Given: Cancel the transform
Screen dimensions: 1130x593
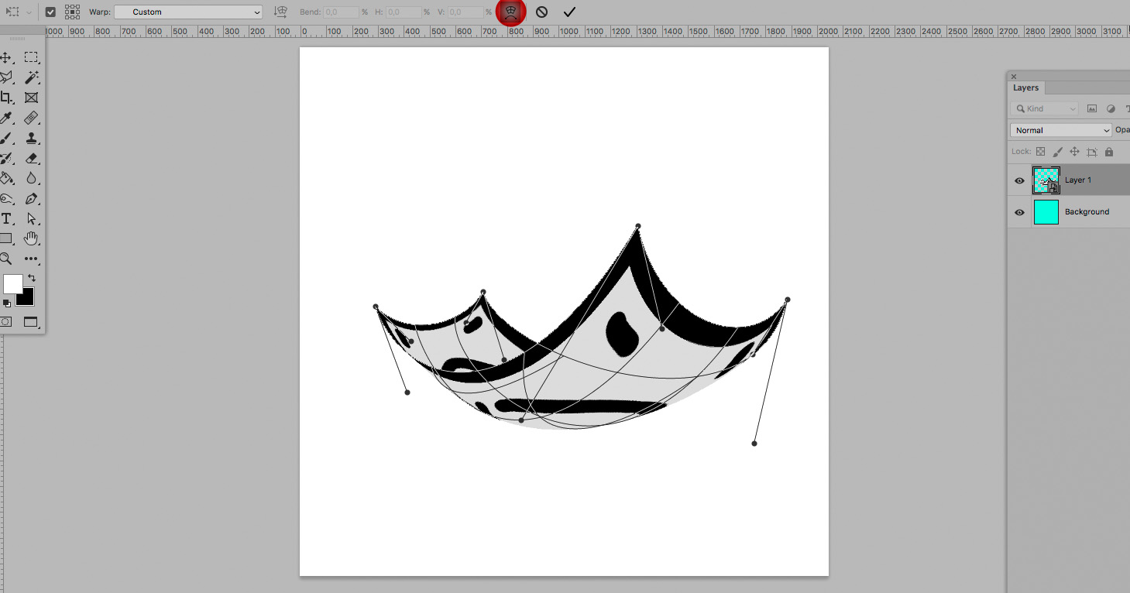Looking at the screenshot, I should click(541, 12).
